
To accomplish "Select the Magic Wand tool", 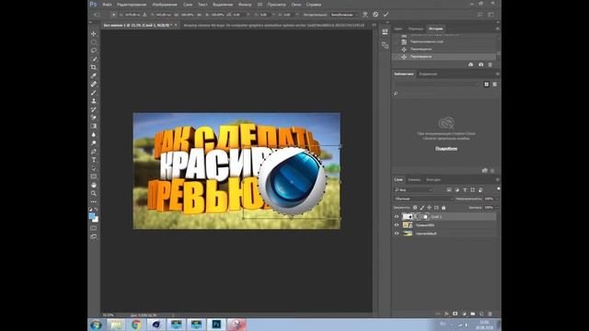I will point(94,59).
